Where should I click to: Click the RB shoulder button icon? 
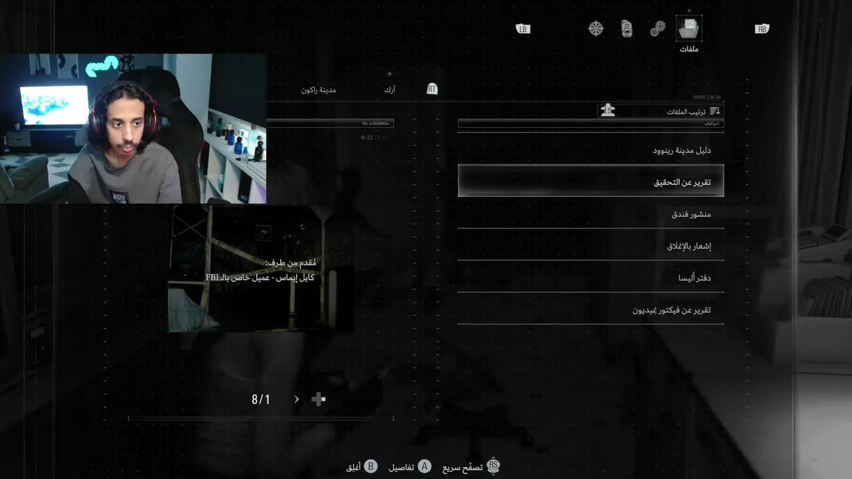[x=762, y=29]
